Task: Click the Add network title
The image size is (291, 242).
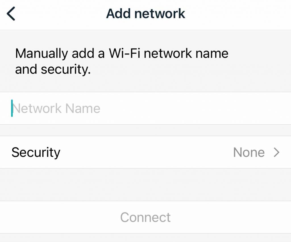Action: click(x=145, y=14)
